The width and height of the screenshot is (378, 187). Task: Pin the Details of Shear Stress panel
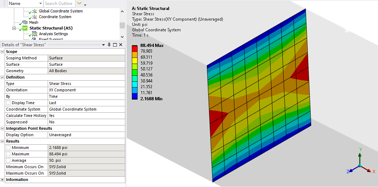point(109,45)
